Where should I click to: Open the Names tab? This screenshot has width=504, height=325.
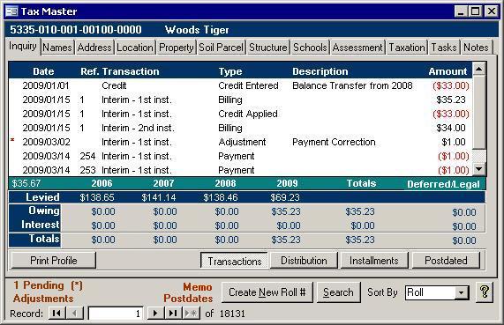pyautogui.click(x=57, y=48)
